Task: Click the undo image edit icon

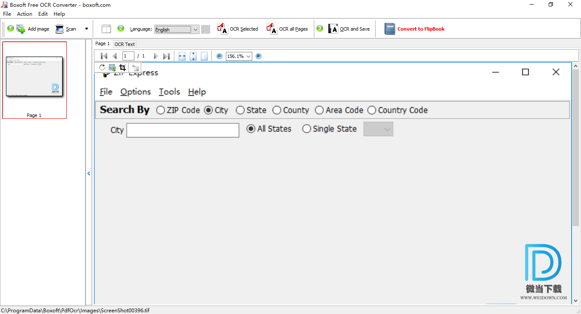Action: coord(136,67)
